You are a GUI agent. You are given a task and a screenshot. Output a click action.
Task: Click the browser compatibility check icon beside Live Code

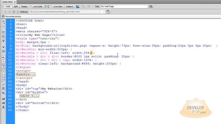(x=47, y=7)
